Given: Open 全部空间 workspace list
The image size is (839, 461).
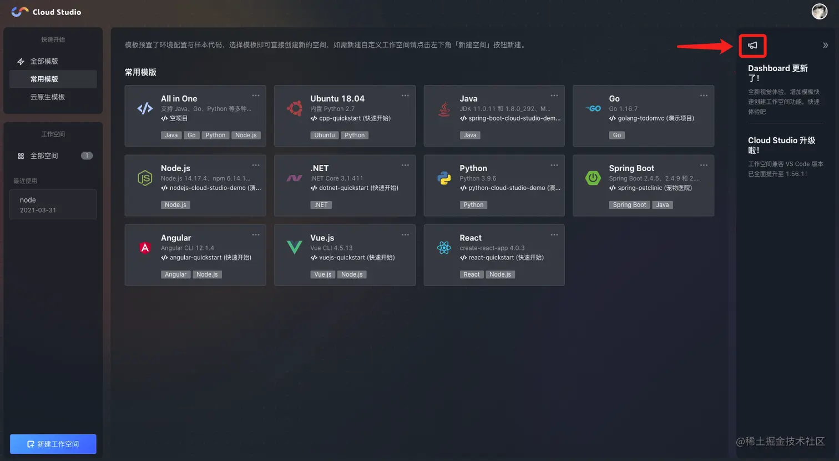Looking at the screenshot, I should 53,156.
